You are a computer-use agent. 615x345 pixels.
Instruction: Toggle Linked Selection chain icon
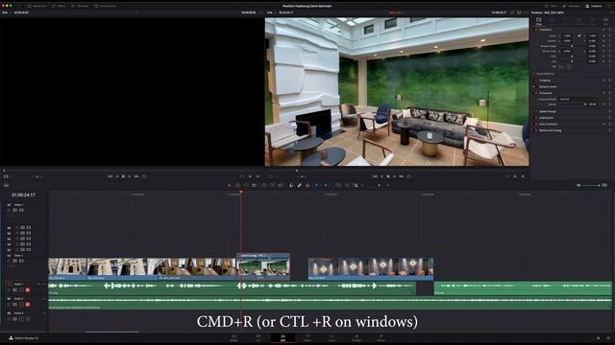click(299, 185)
